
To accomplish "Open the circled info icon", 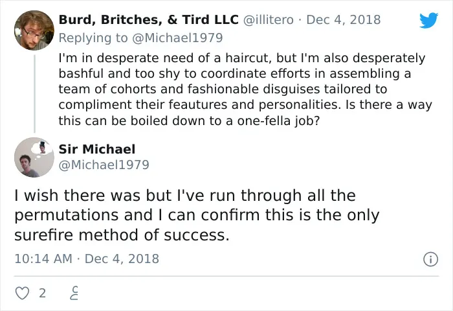I will coord(430,259).
